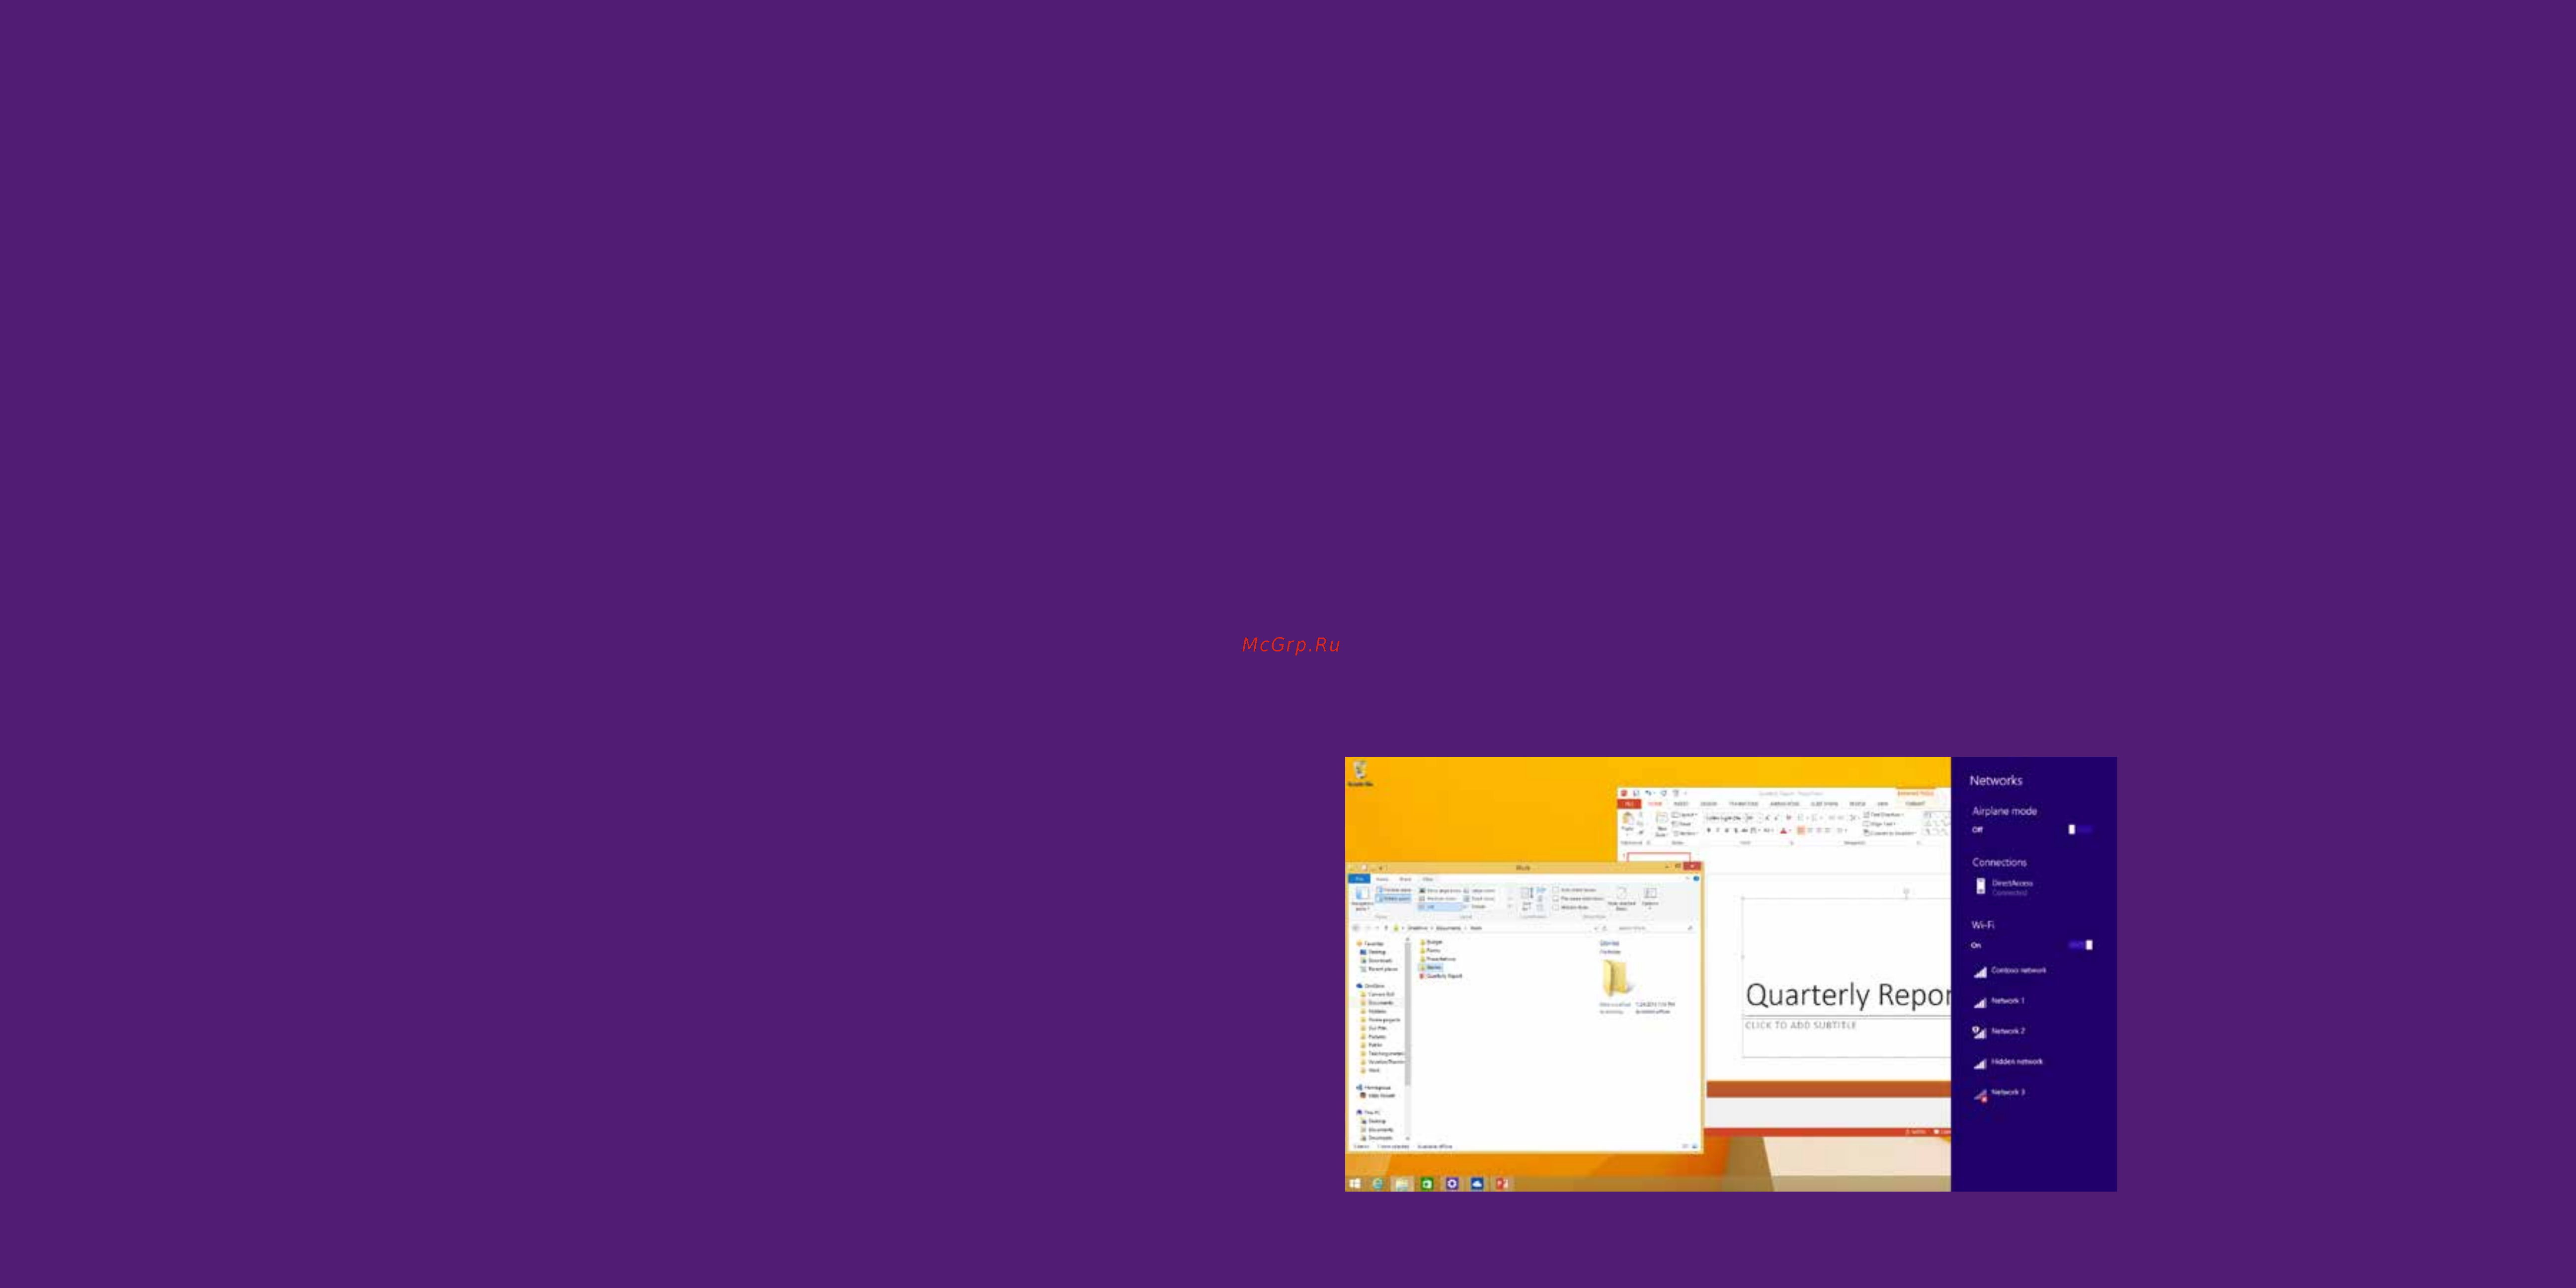Open the Start button on the taskbar
This screenshot has width=2576, height=1288.
1355,1183
